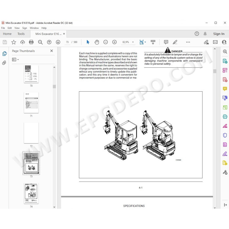Select page 74 thumbnail

31,193
